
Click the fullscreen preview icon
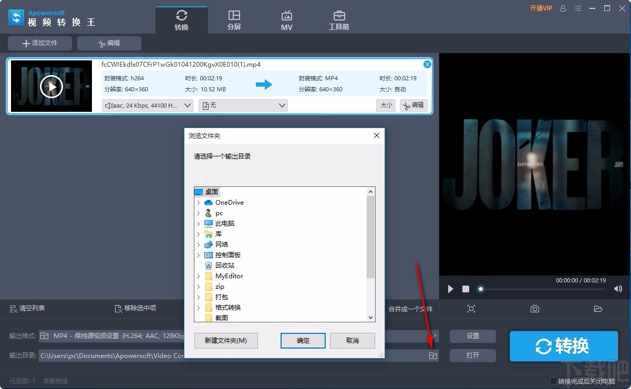[x=471, y=309]
